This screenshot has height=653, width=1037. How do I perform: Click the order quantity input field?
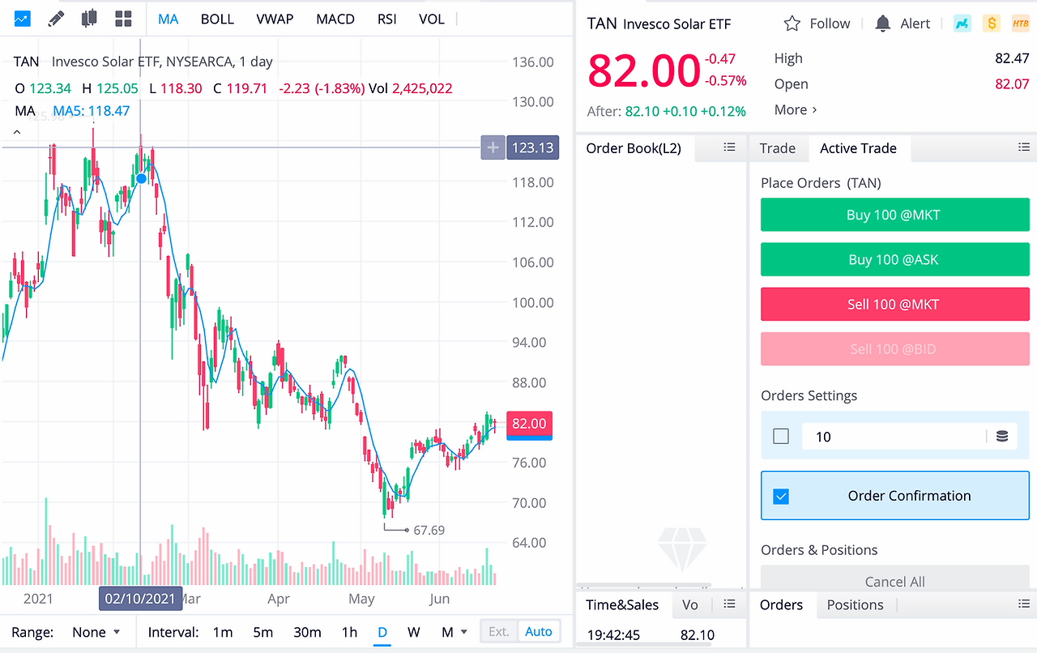tap(894, 437)
